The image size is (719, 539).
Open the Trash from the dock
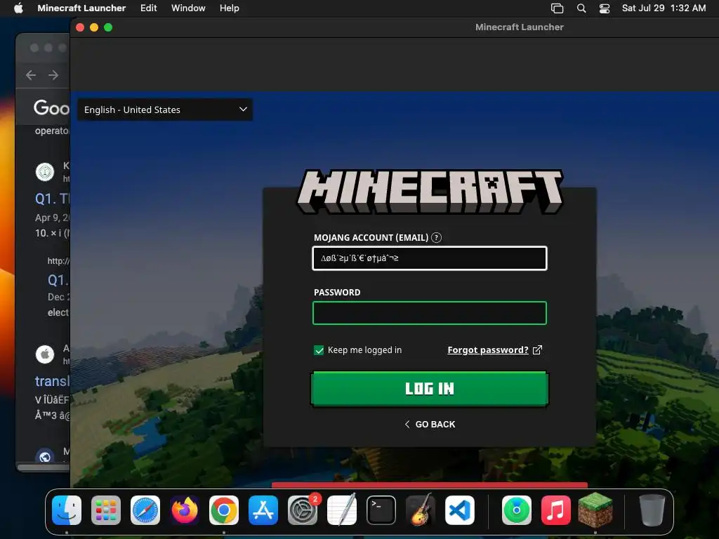tap(652, 510)
